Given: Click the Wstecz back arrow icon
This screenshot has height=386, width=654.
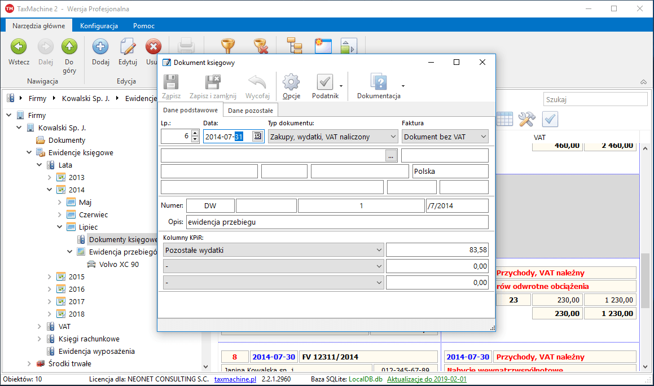Looking at the screenshot, I should tap(19, 47).
